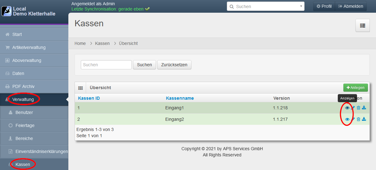This screenshot has width=376, height=170.
Task: Click the Zurücksetzen button
Action: click(174, 65)
